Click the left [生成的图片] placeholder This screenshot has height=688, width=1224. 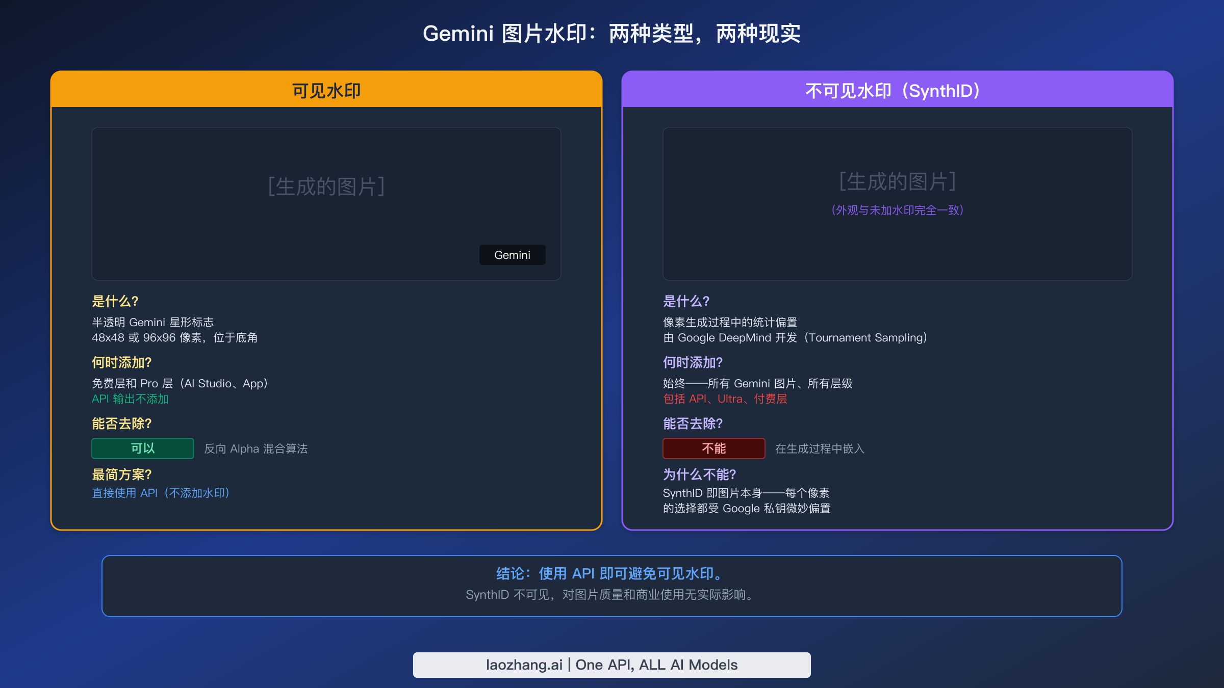point(325,187)
